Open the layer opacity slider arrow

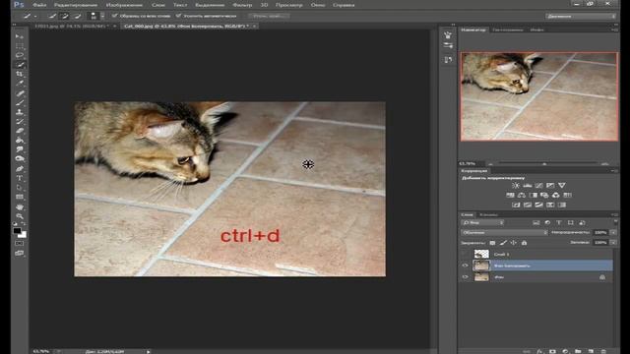pos(613,232)
